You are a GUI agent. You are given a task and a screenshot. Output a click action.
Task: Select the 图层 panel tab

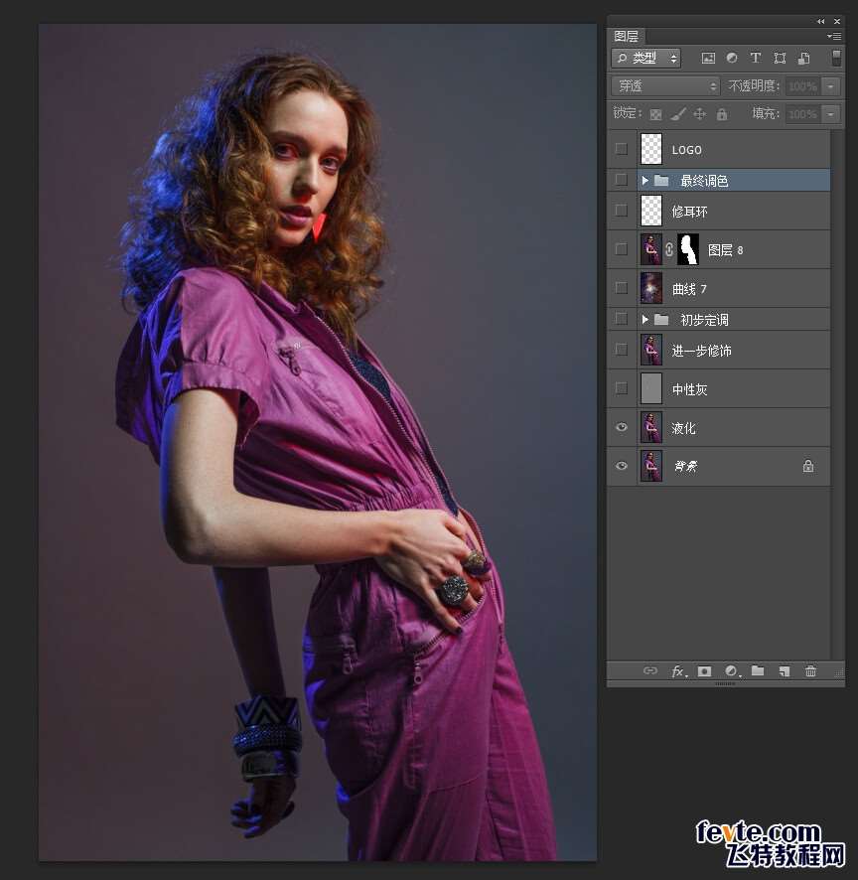point(627,36)
